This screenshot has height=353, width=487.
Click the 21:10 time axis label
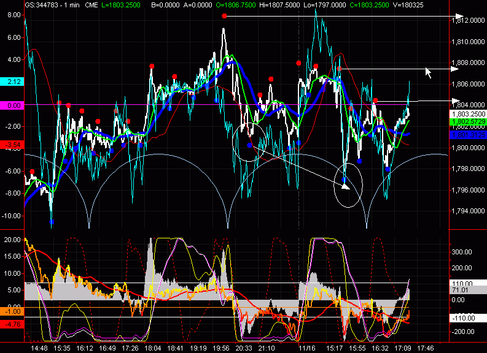[267, 348]
